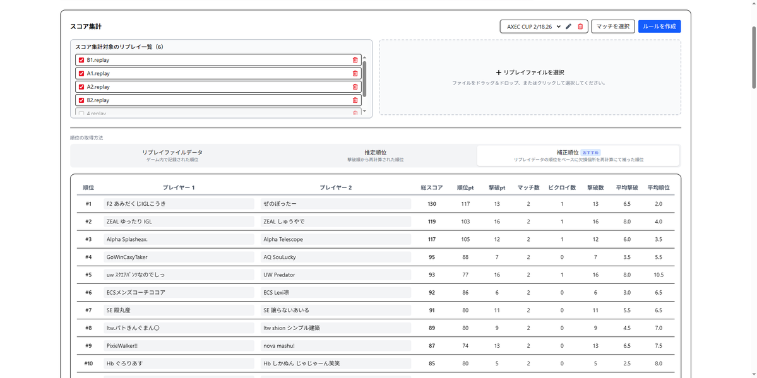Delete the B2.replay file entry
This screenshot has width=757, height=378.
coord(355,100)
